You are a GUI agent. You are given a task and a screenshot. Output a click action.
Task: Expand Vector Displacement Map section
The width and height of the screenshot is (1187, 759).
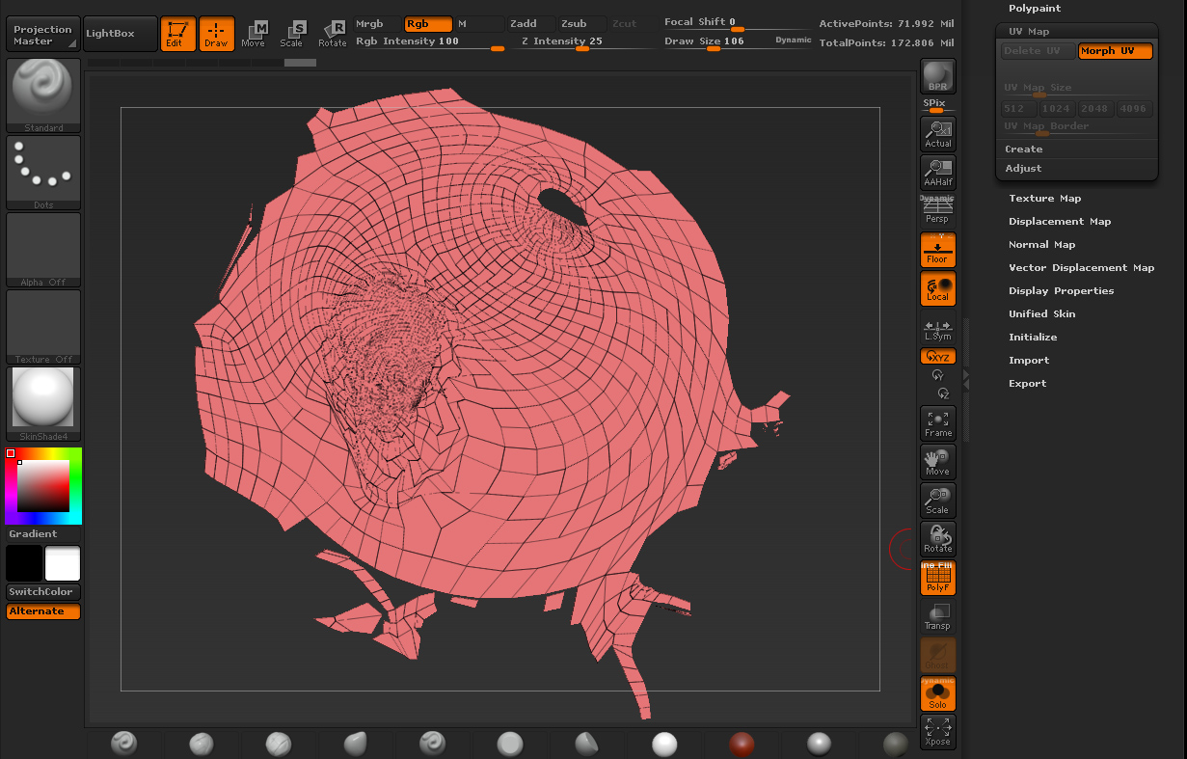(1082, 268)
